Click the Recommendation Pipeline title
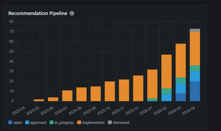 tap(38, 13)
